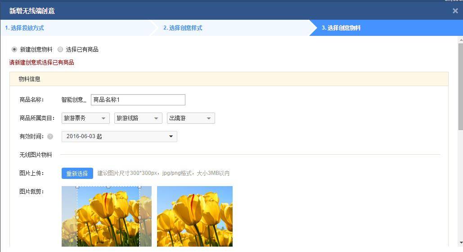
Task: Click the 商品所属类目 label
Action: tap(37, 118)
